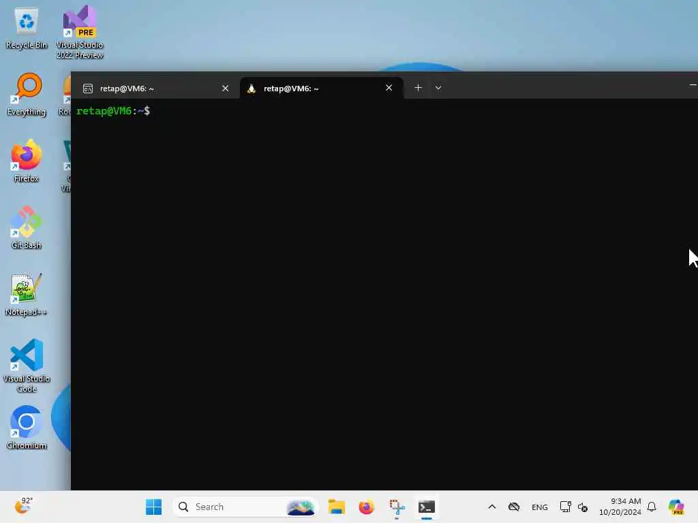698x523 pixels.
Task: Open the Notepad++ desktop shortcut
Action: [27, 294]
